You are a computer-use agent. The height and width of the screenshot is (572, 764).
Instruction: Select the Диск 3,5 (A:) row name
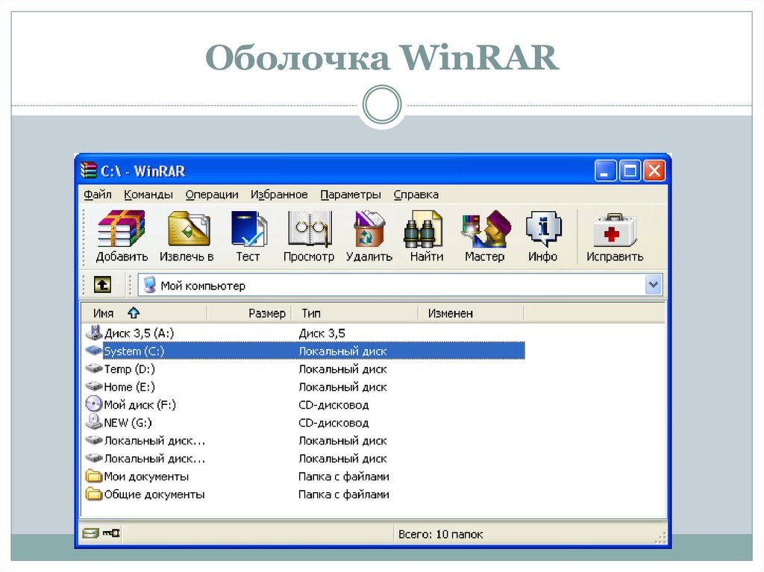point(139,333)
